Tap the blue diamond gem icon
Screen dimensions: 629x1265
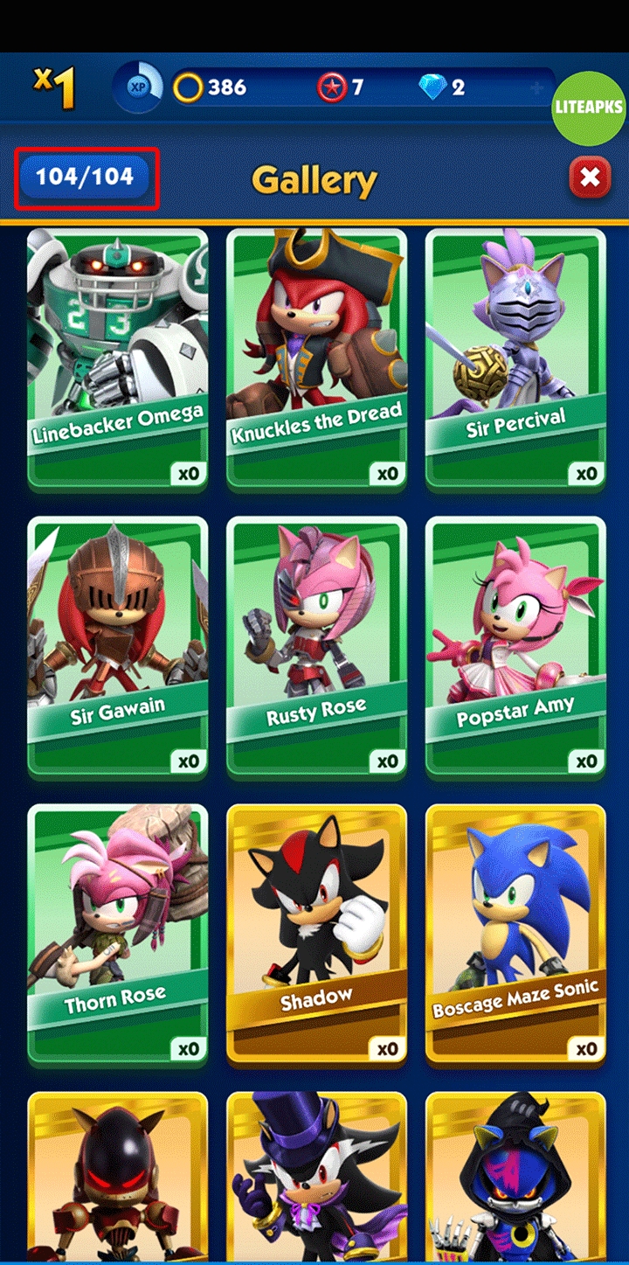tap(432, 87)
